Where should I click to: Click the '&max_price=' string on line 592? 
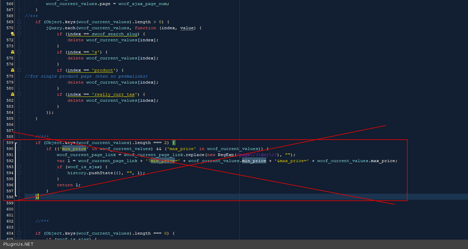(292, 161)
